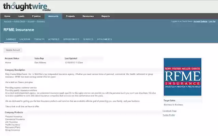Image resolution: width=218 pixels, height=136 pixels.
Task: Open the OPPORTUNITIES tab
Action: point(71,39)
